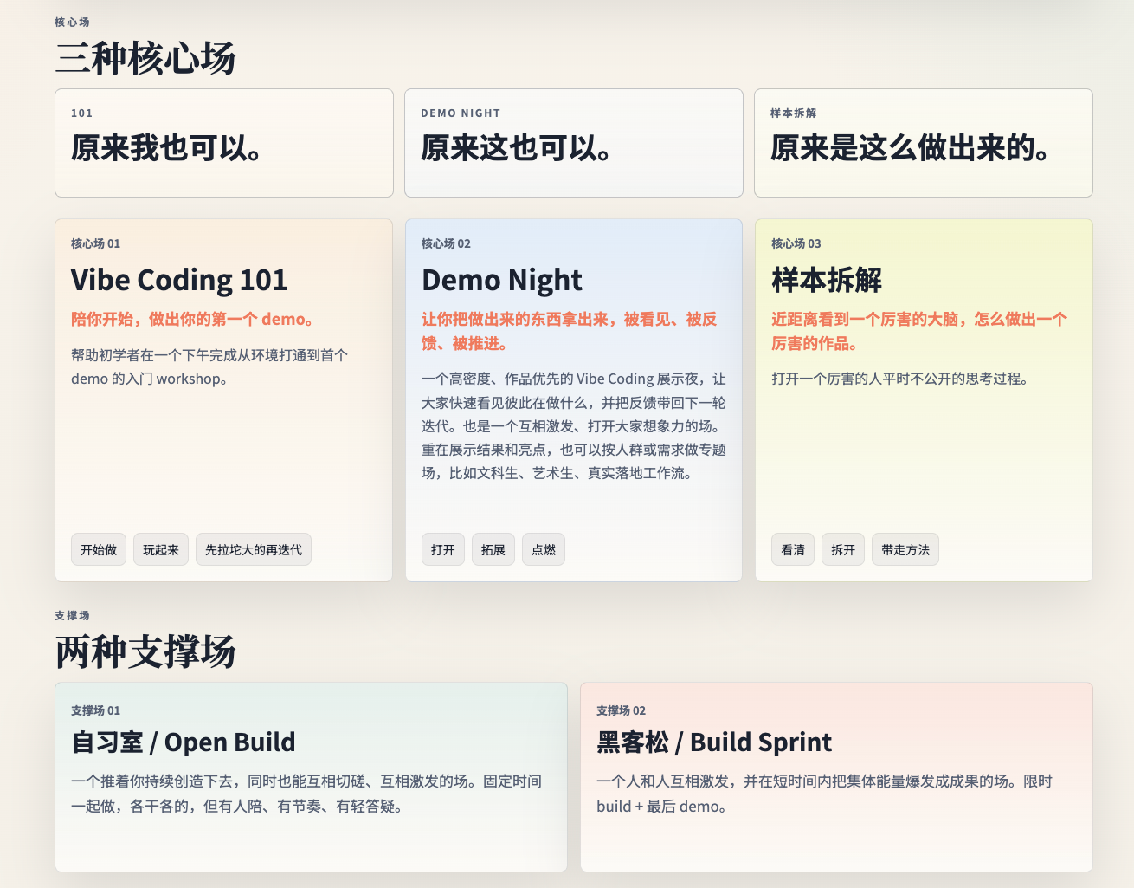Click the 三种核心场 section heading
This screenshot has height=888, width=1134.
[145, 59]
